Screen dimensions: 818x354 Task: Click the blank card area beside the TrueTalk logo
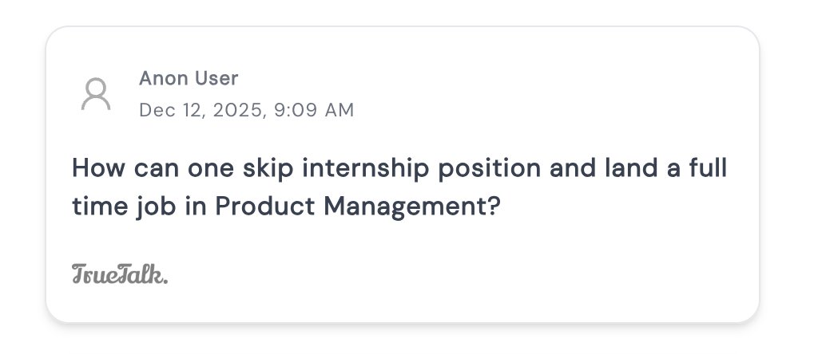[x=459, y=273]
